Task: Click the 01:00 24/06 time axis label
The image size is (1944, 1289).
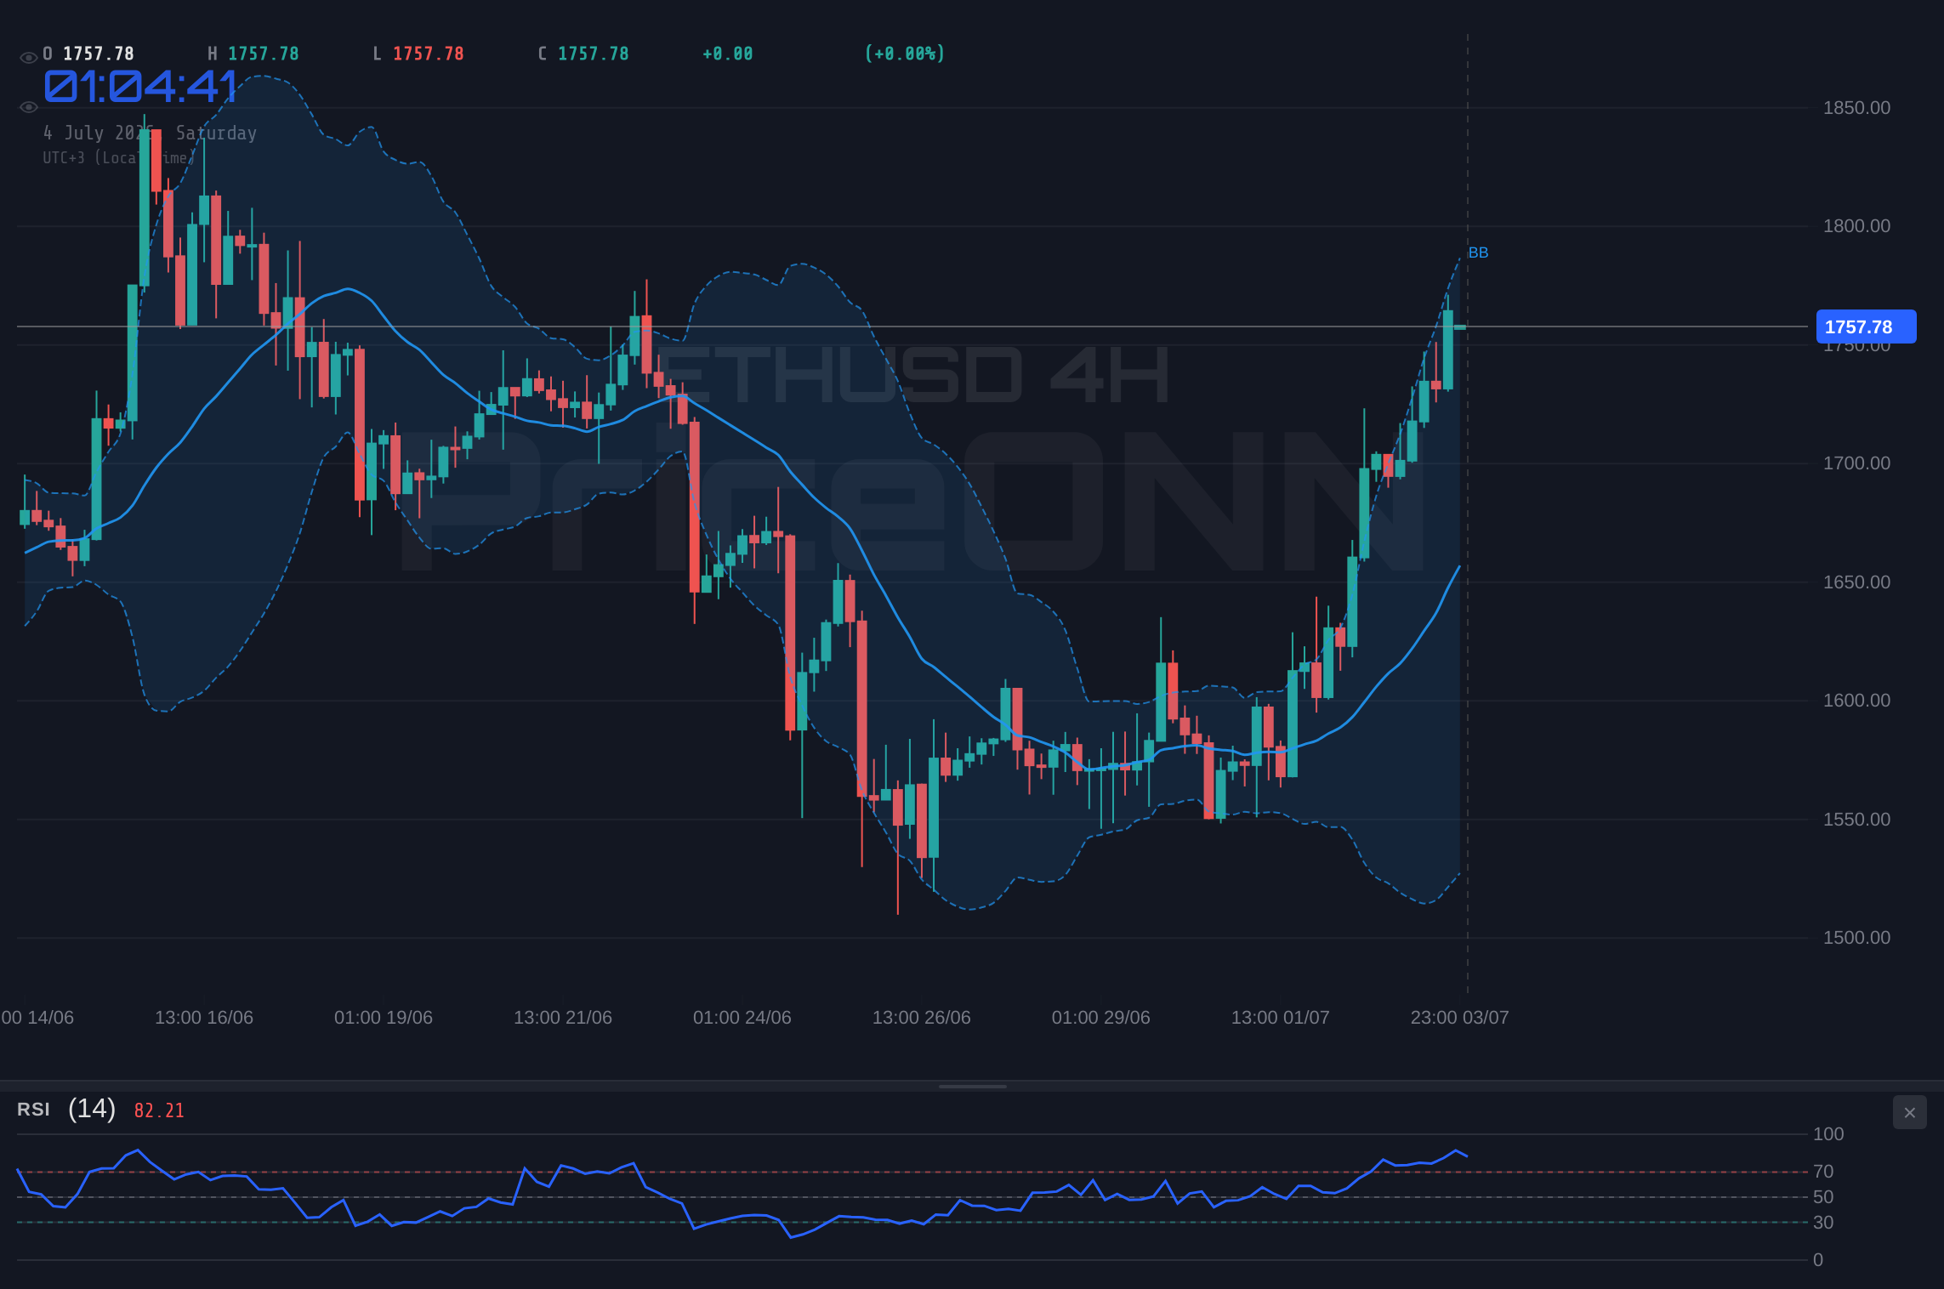Action: click(x=742, y=1018)
